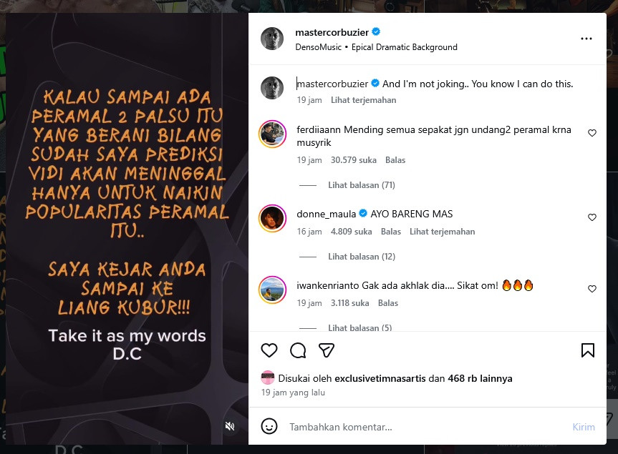Share the post via paper plane icon

pyautogui.click(x=327, y=350)
